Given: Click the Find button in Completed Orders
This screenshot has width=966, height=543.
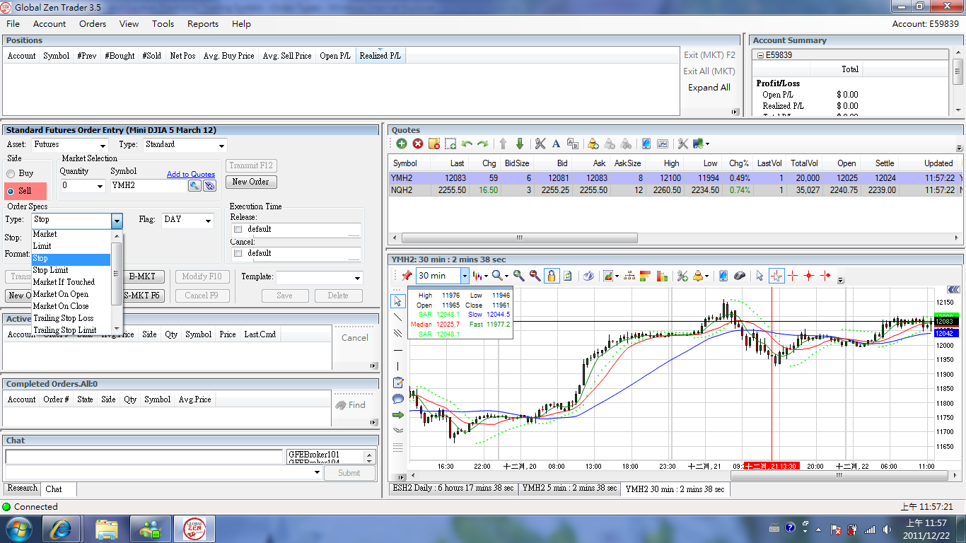Looking at the screenshot, I should tap(351, 405).
